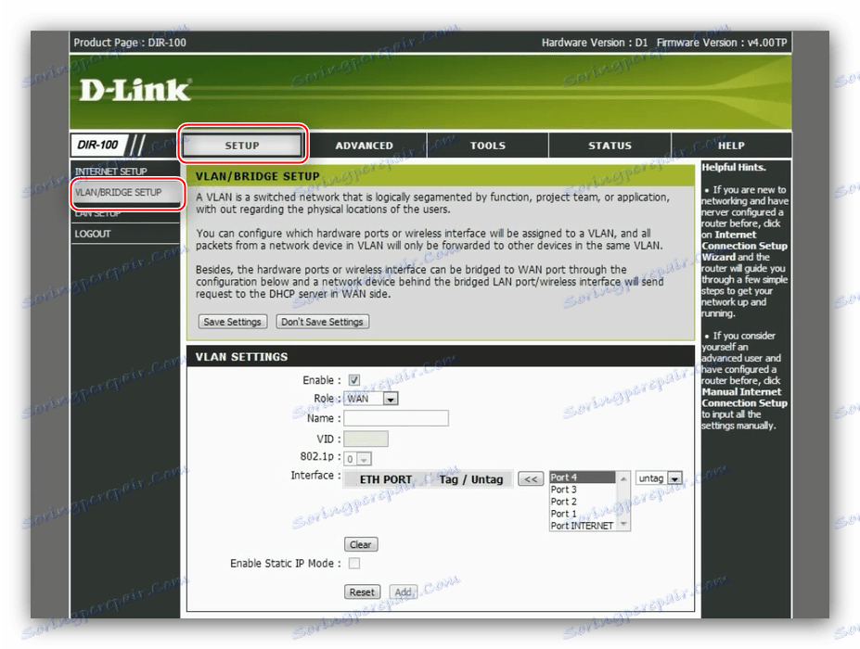The image size is (860, 649).
Task: Open the untag dropdown
Action: pos(659,478)
